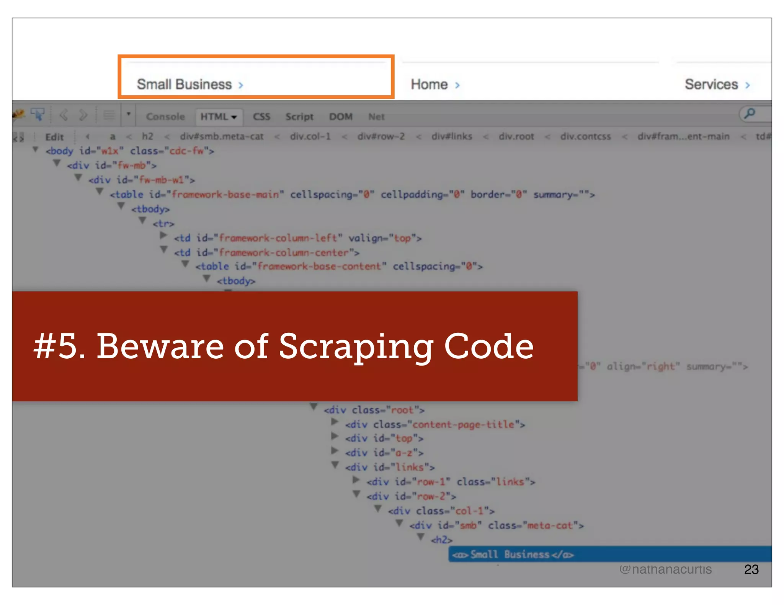
Task: Collapse the td framework-column-center node
Action: (x=164, y=250)
